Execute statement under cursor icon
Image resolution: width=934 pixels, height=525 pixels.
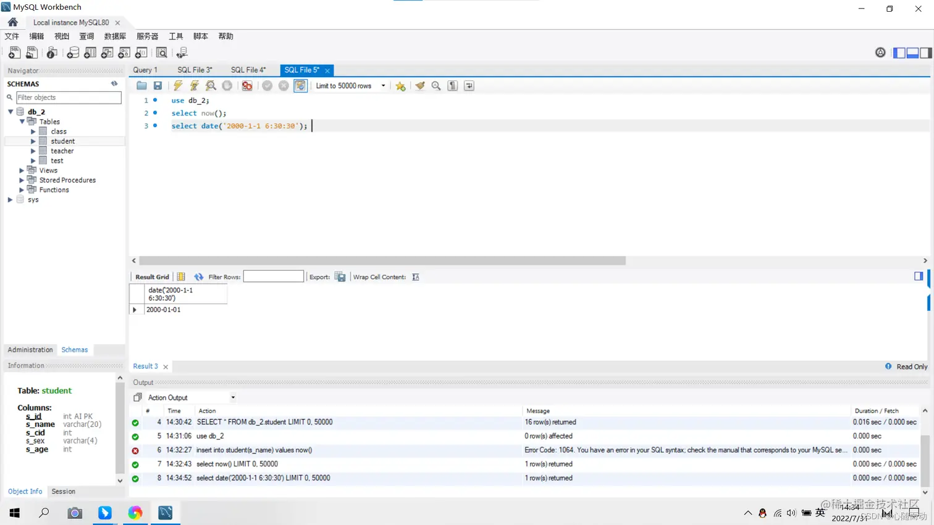coord(195,86)
